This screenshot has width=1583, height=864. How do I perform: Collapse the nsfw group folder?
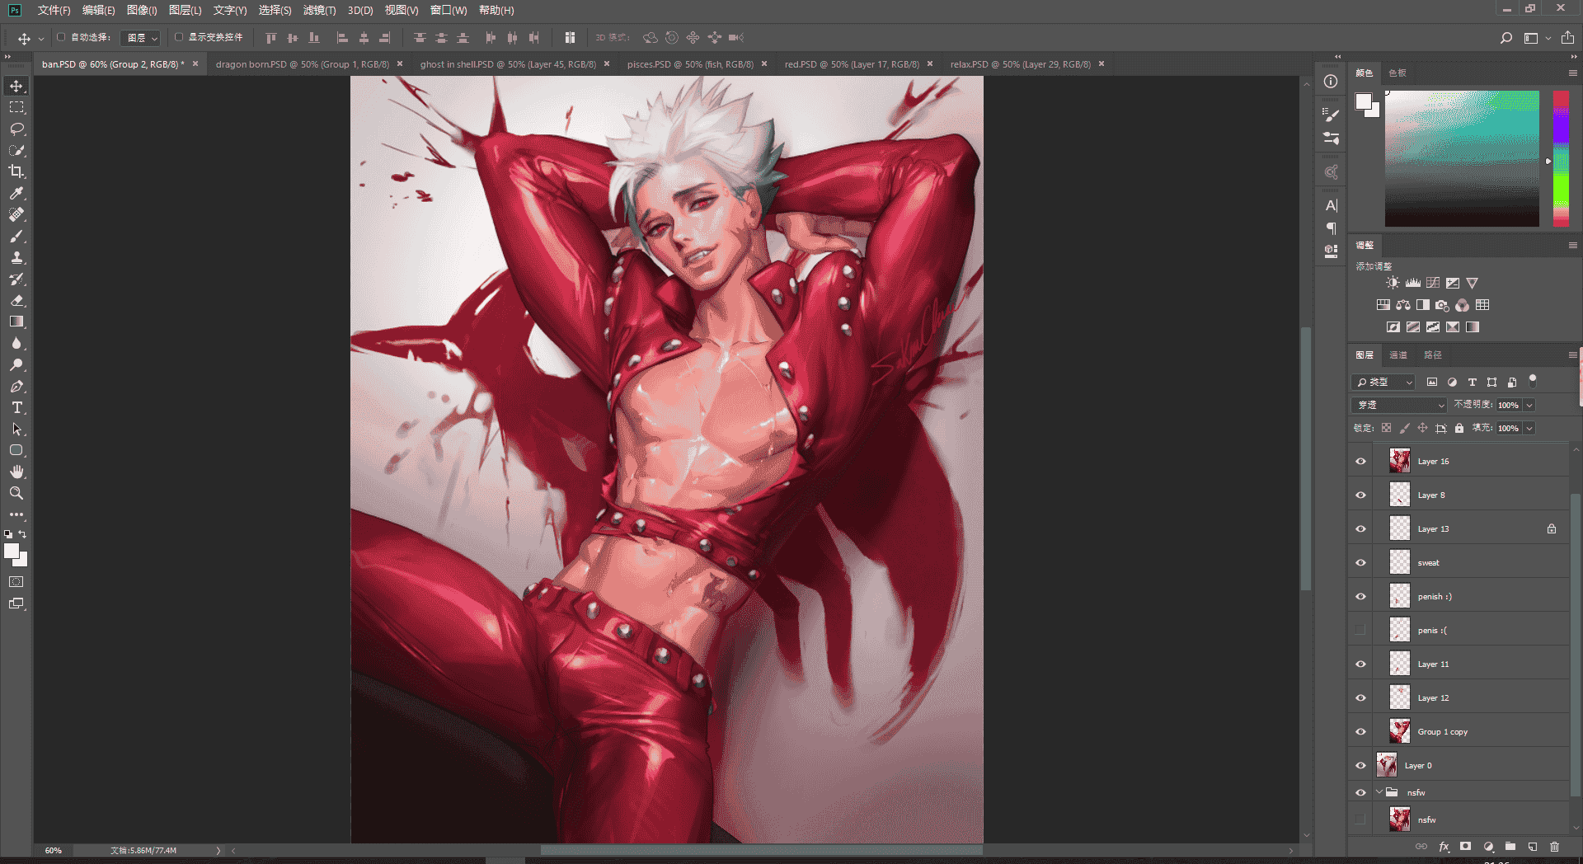(1379, 792)
